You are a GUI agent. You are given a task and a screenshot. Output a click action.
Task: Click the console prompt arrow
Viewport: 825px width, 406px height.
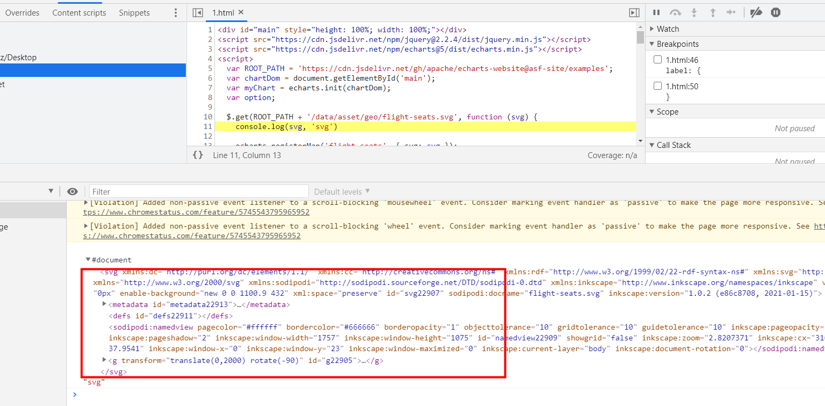pos(75,394)
